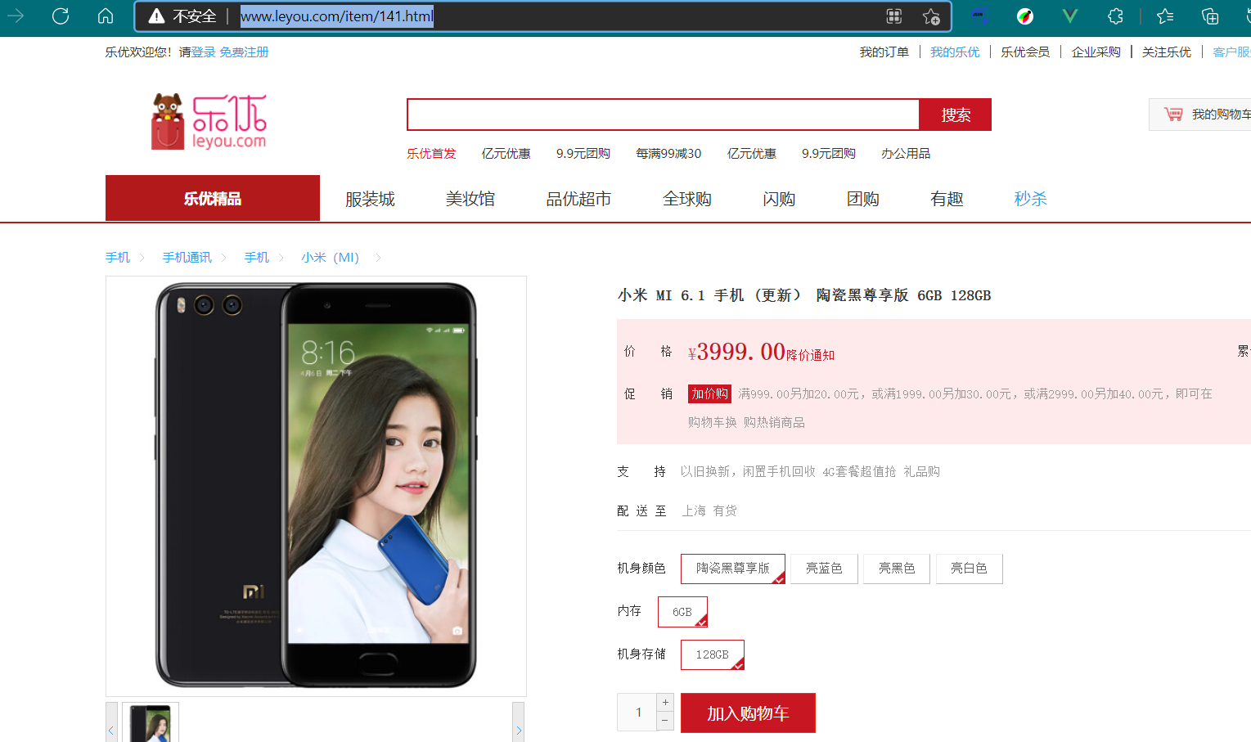This screenshot has width=1251, height=742.
Task: Switch to 团购 nav tab
Action: [863, 199]
